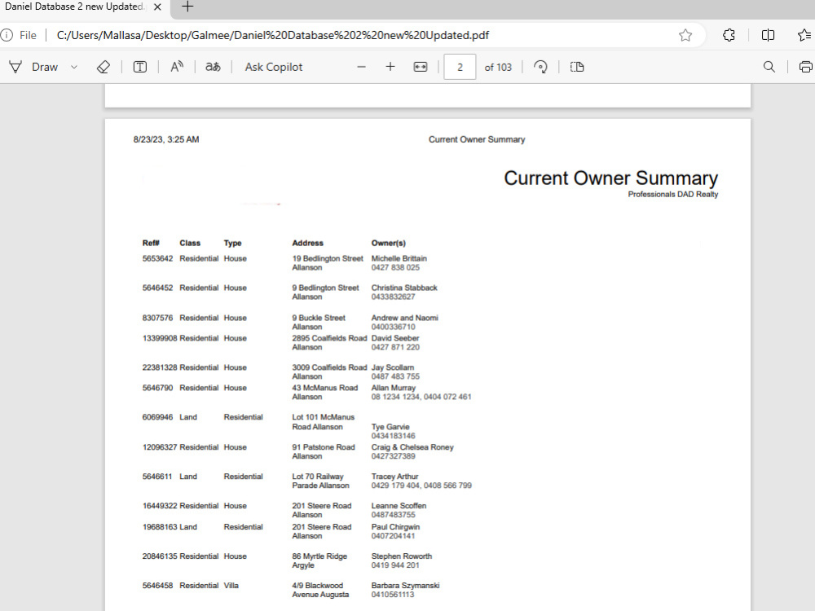
Task: Click the address bar URL
Action: coord(273,35)
